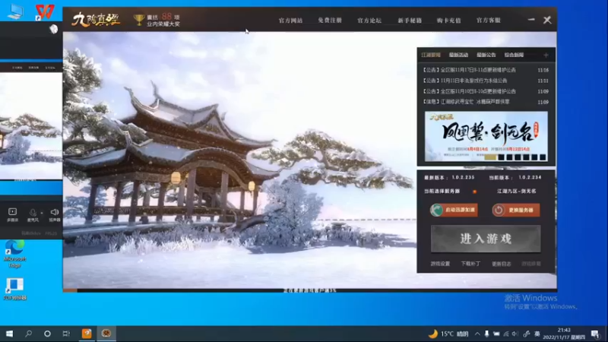Click the orange app icon on taskbar

(x=87, y=334)
